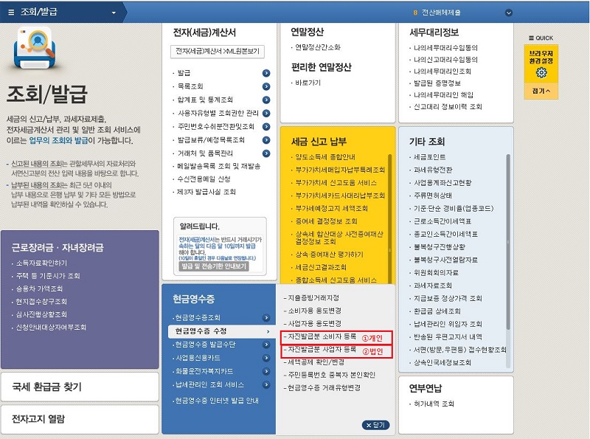Close the submenu with 닫기 button

(375, 425)
